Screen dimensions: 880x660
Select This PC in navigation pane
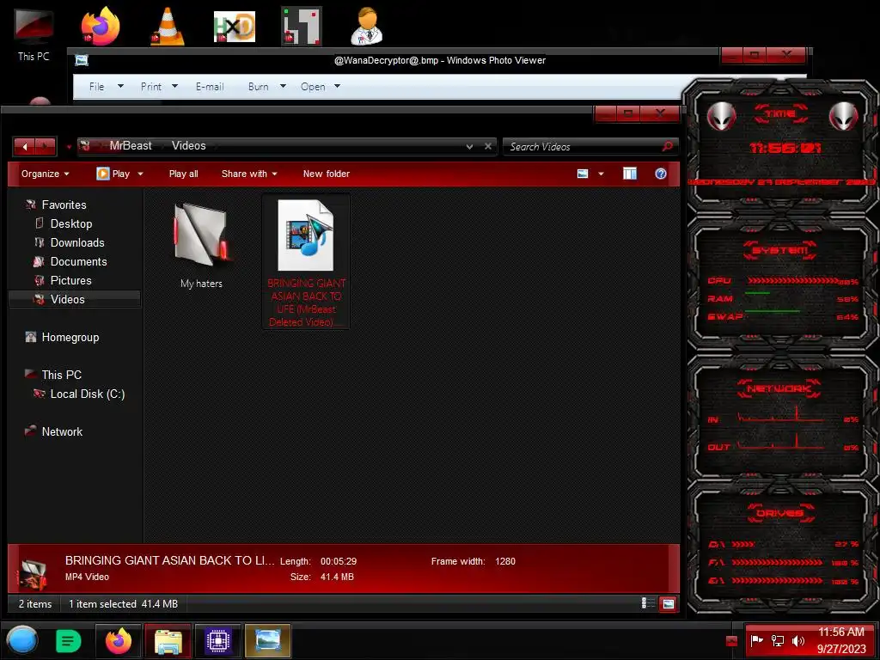pyautogui.click(x=61, y=375)
